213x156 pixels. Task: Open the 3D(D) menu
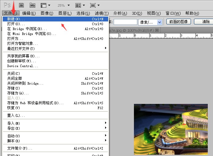(137, 13)
